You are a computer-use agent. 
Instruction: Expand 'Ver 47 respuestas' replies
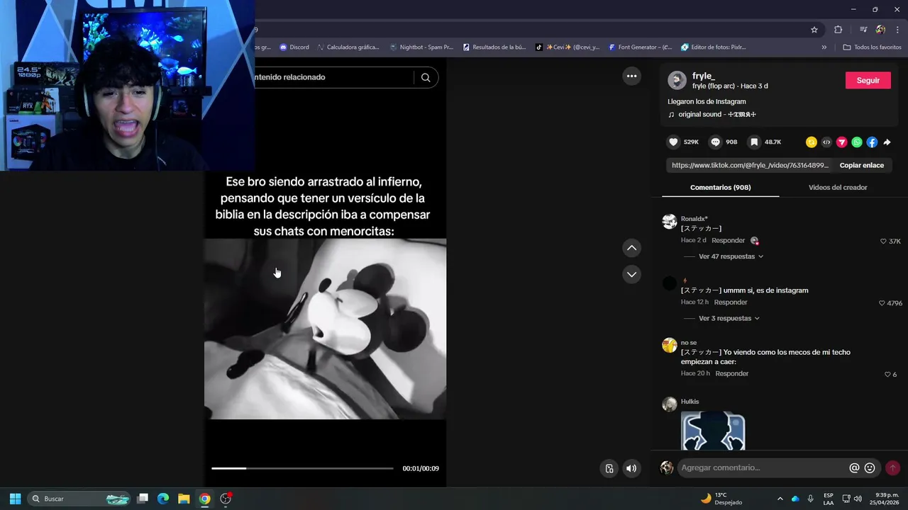pyautogui.click(x=731, y=256)
